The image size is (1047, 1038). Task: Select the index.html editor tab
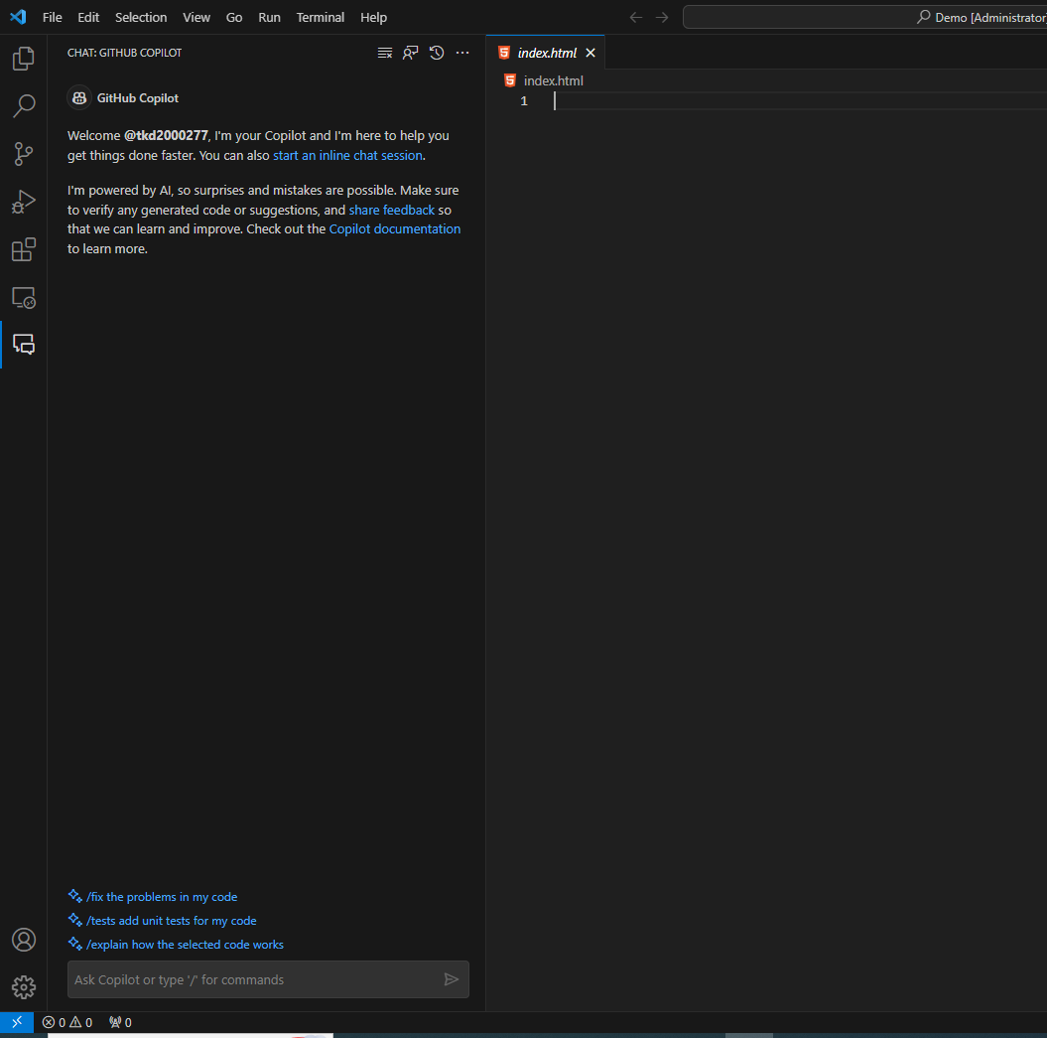coord(547,53)
